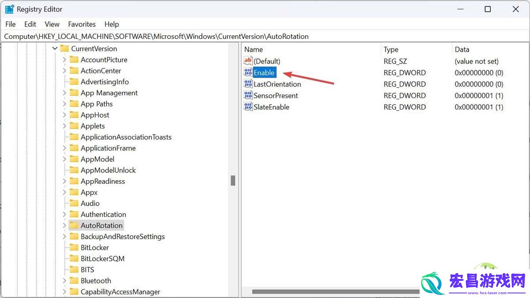Click the BitLockerSQM folder icon

(74, 259)
